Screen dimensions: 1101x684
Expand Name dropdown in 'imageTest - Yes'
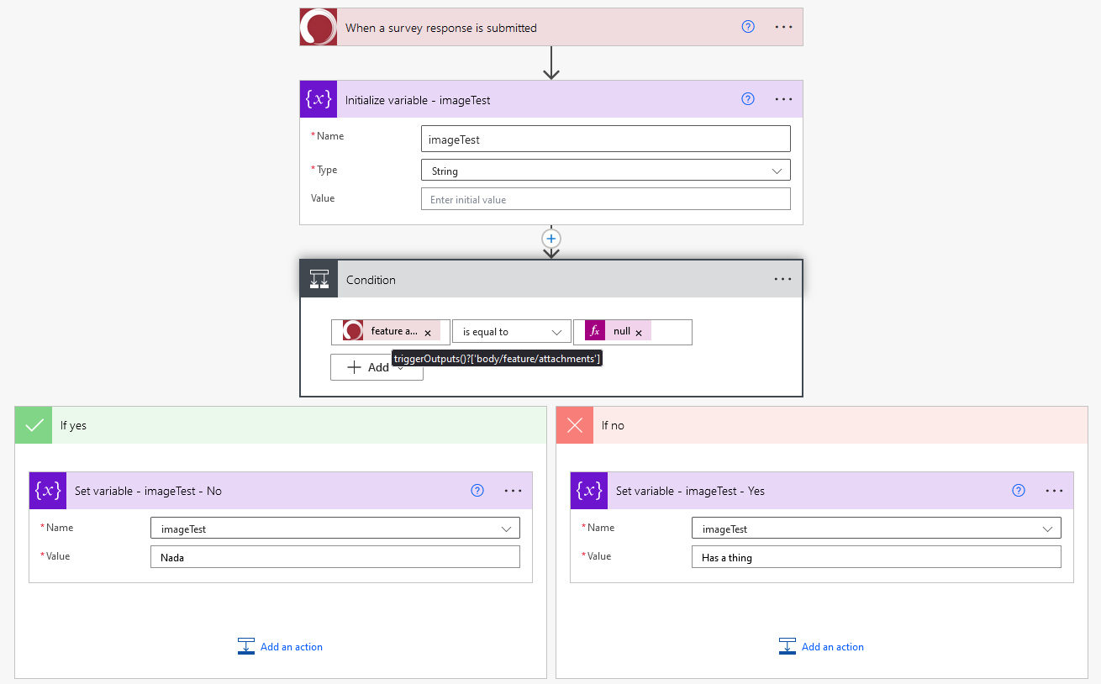click(876, 529)
